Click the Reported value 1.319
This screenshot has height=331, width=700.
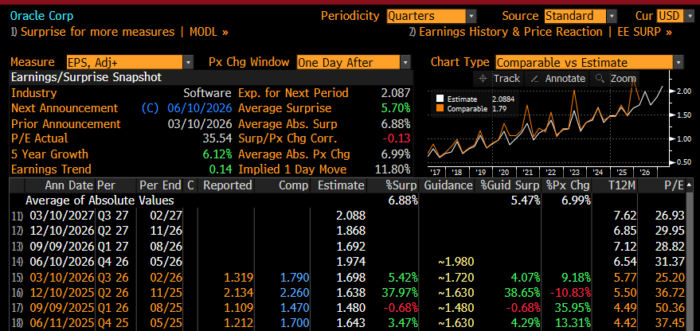click(239, 277)
